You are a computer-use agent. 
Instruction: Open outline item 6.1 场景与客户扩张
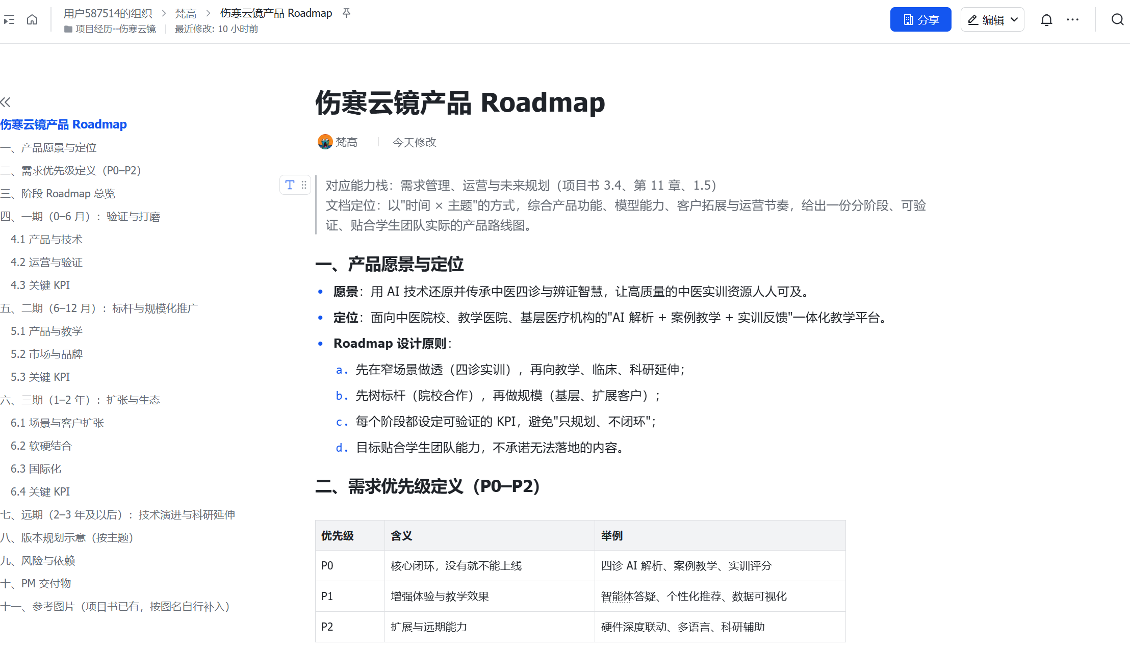[x=57, y=423]
